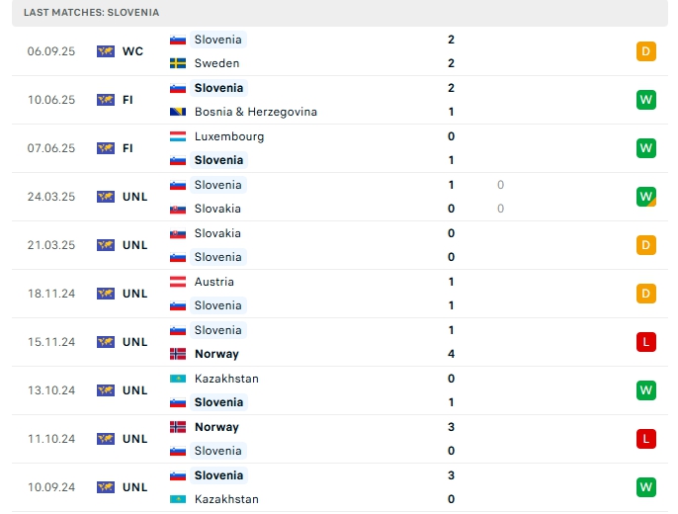This screenshot has height=514, width=678.
Task: Click the Luxembourg flag icon
Action: coord(178,136)
